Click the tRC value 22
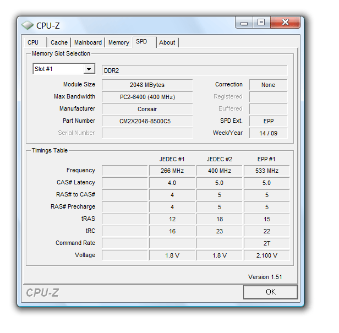 [267, 231]
